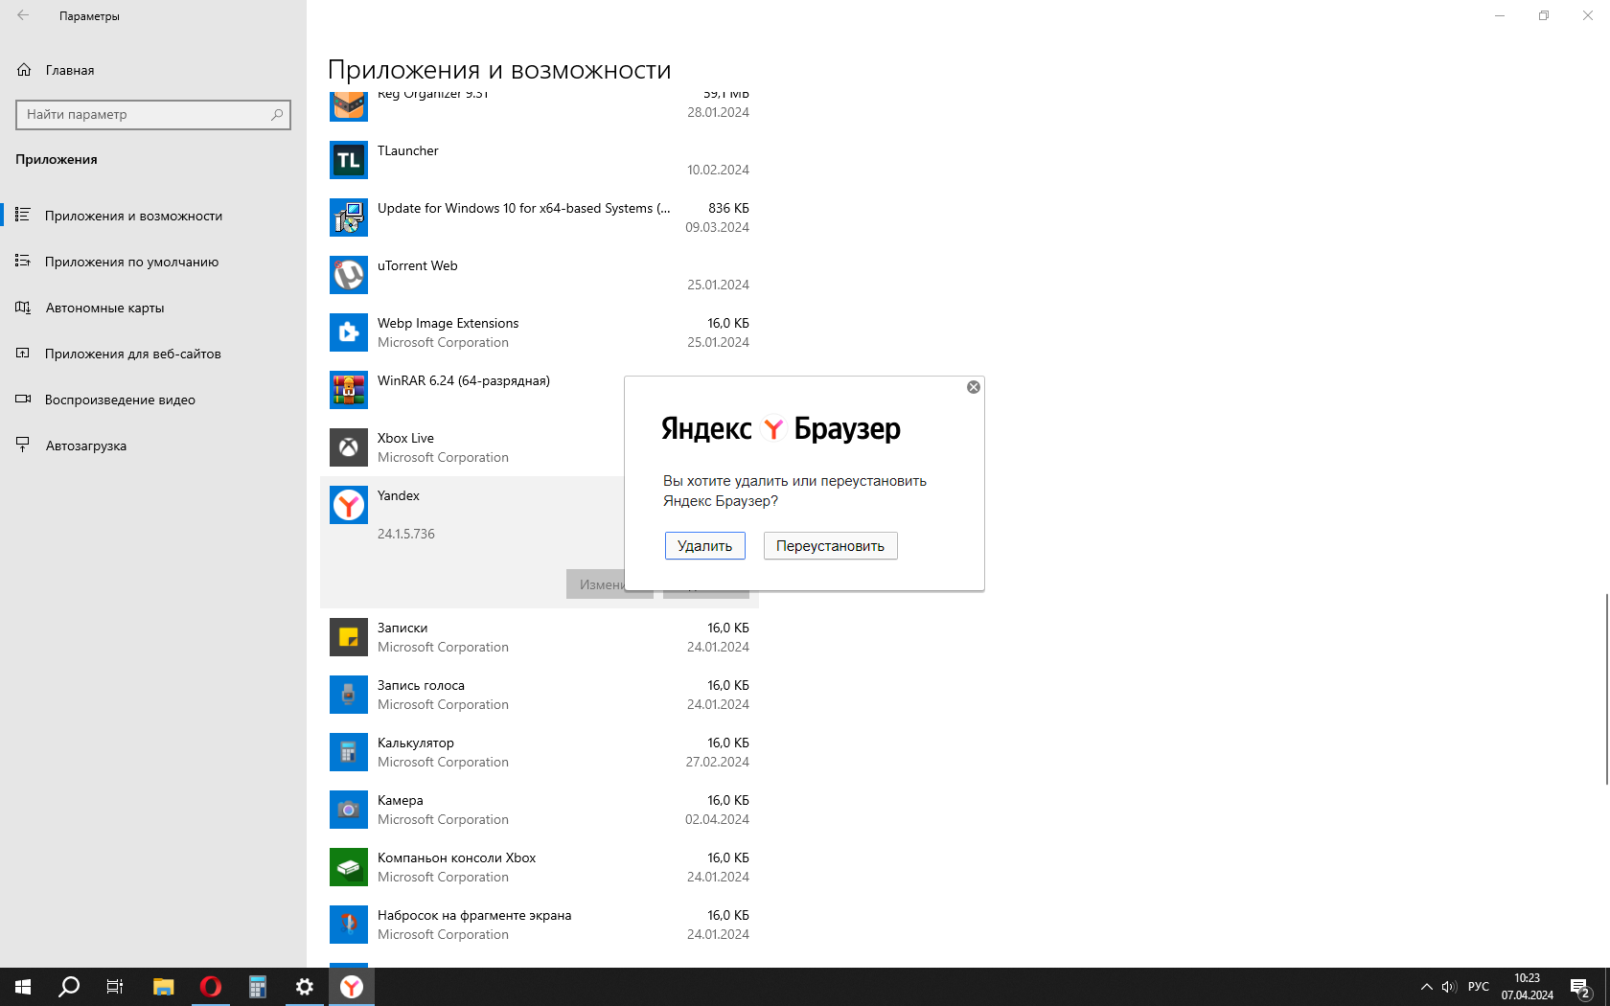Open Task View on taskbar
Viewport: 1610px width, 1006px height.
point(115,987)
